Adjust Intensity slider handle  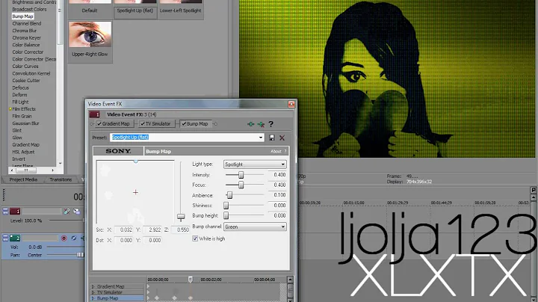[241, 175]
